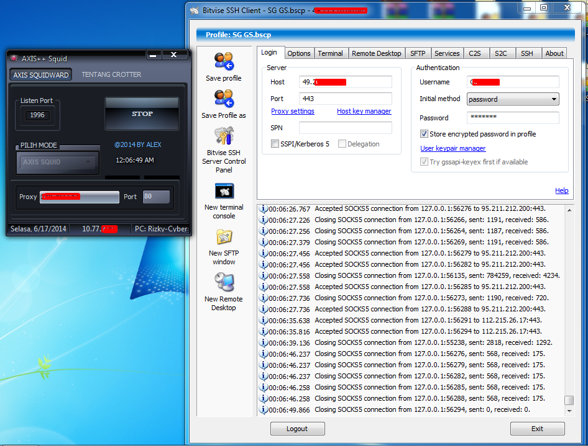Image resolution: width=588 pixels, height=446 pixels.
Task: Click the Selasa, 6/17/2014 date status
Action: pos(39,229)
